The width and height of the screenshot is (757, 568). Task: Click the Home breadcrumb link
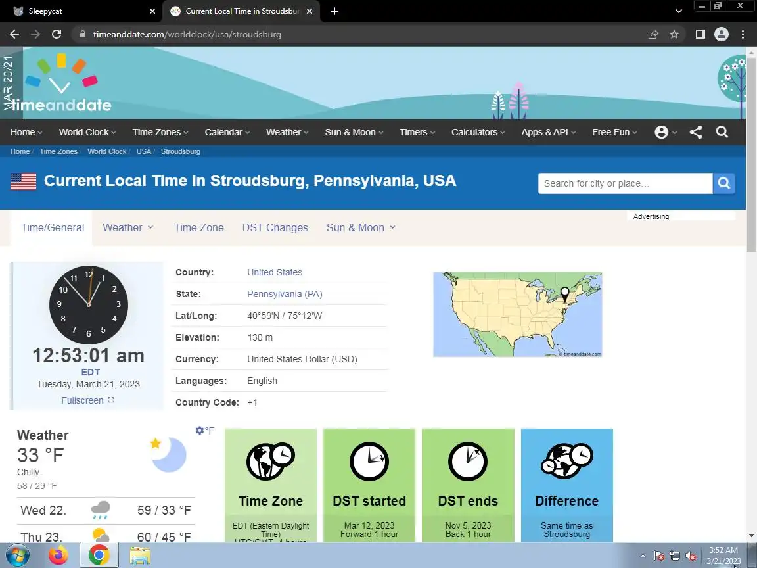pos(20,151)
